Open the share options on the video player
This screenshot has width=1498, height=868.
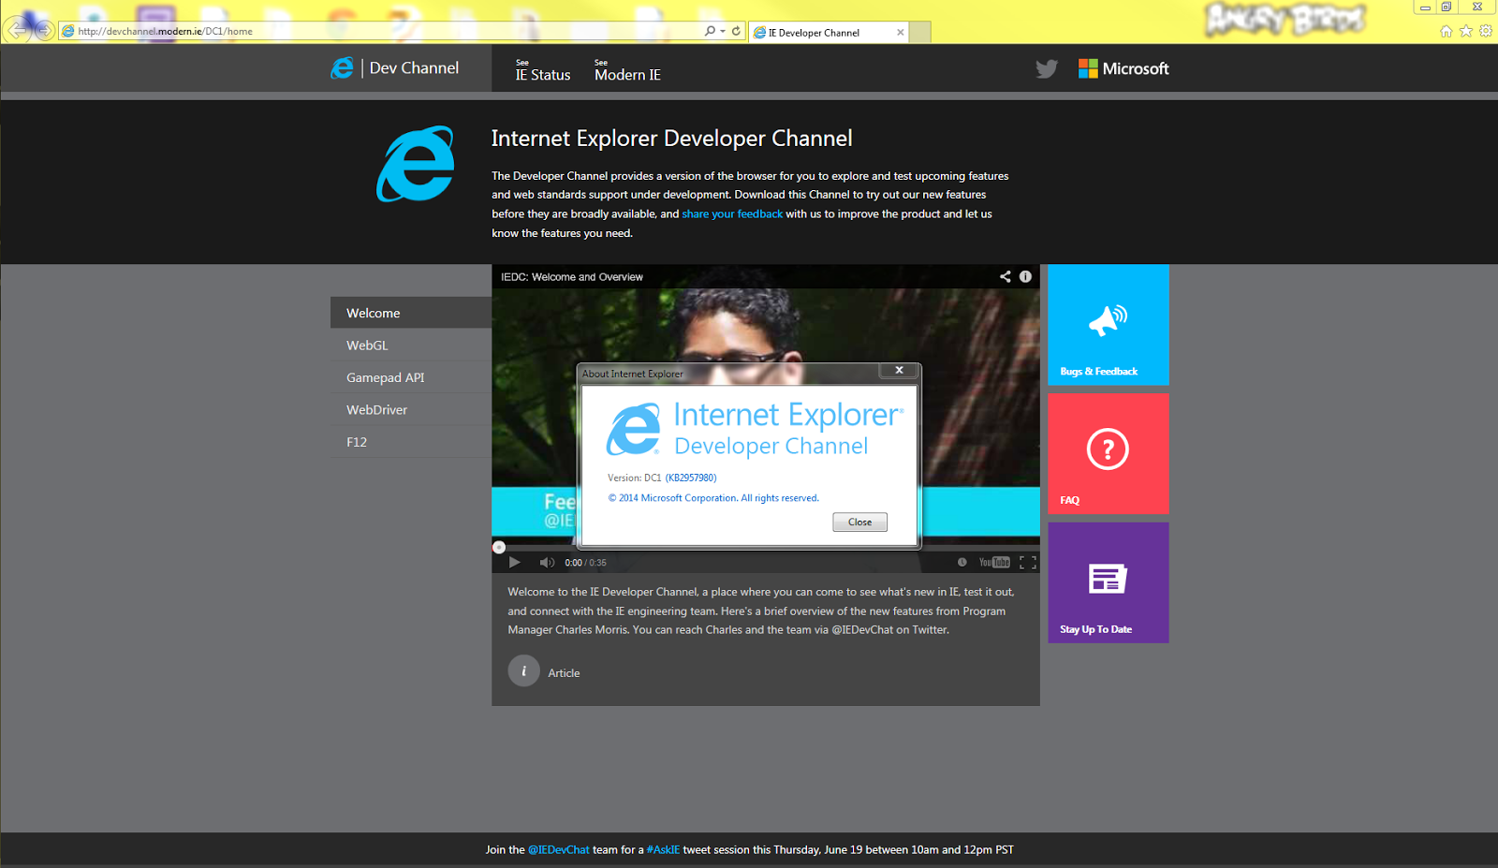1005,276
